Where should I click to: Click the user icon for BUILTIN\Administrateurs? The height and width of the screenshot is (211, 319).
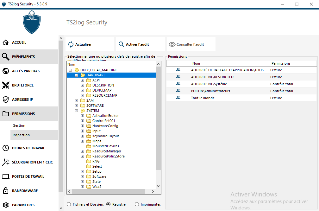click(178, 91)
